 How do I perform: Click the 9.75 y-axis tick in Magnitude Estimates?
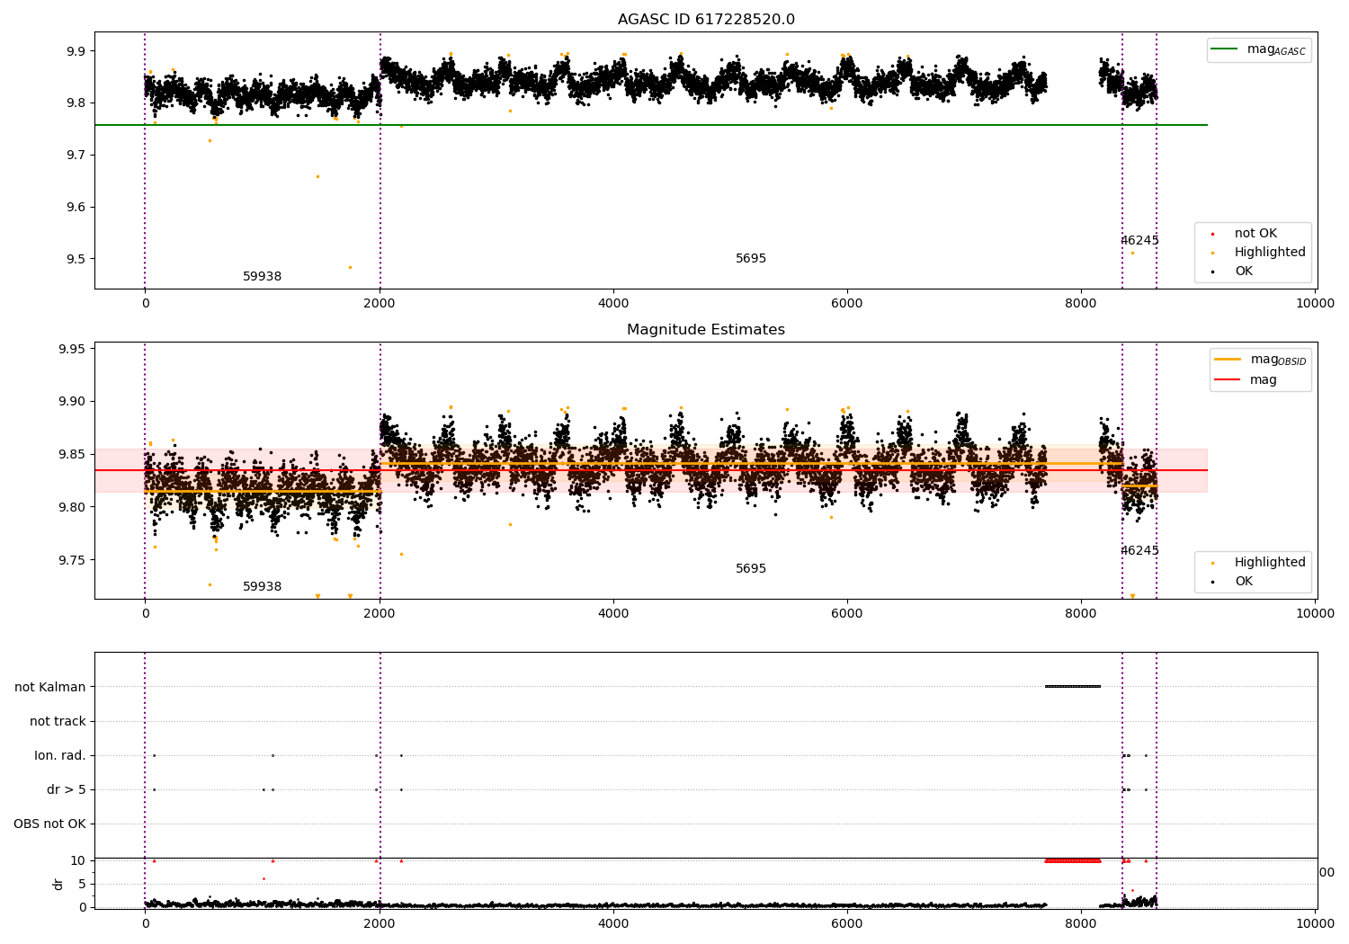(x=72, y=561)
